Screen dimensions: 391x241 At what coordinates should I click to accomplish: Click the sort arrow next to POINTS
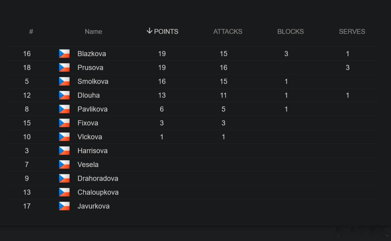coord(149,31)
